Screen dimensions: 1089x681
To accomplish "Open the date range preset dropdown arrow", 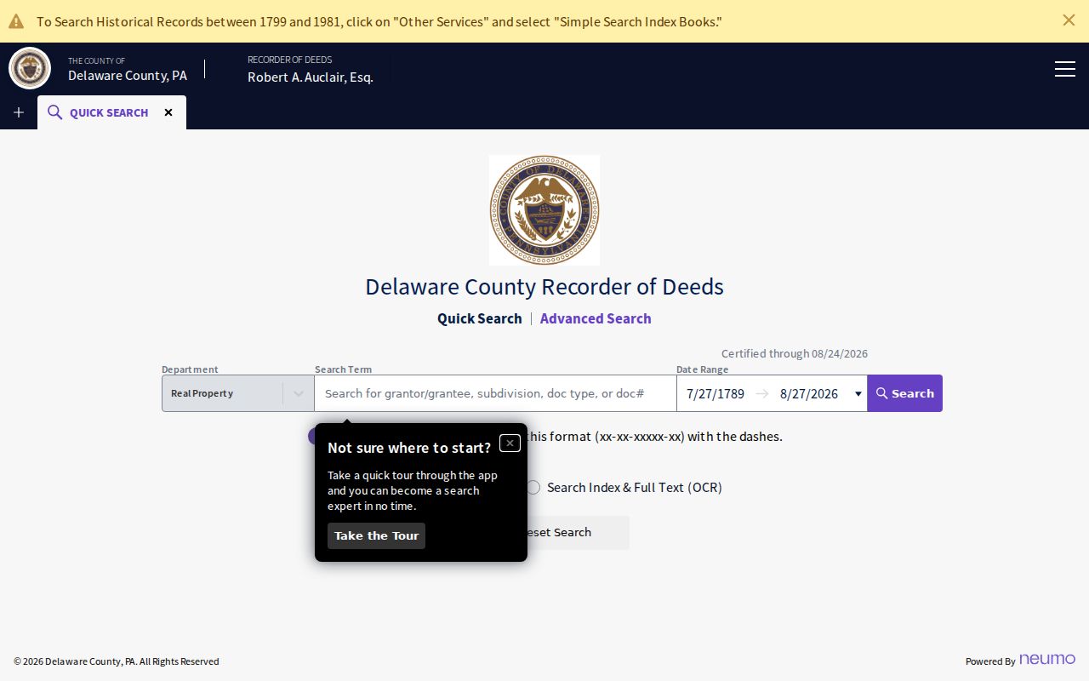I will pos(858,393).
